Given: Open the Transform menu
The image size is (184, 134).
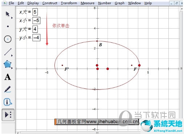Looking at the screenshot, I should (x=69, y=3).
